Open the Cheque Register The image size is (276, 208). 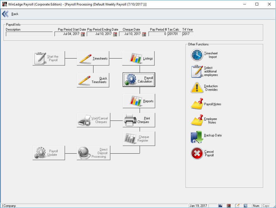pos(138,139)
